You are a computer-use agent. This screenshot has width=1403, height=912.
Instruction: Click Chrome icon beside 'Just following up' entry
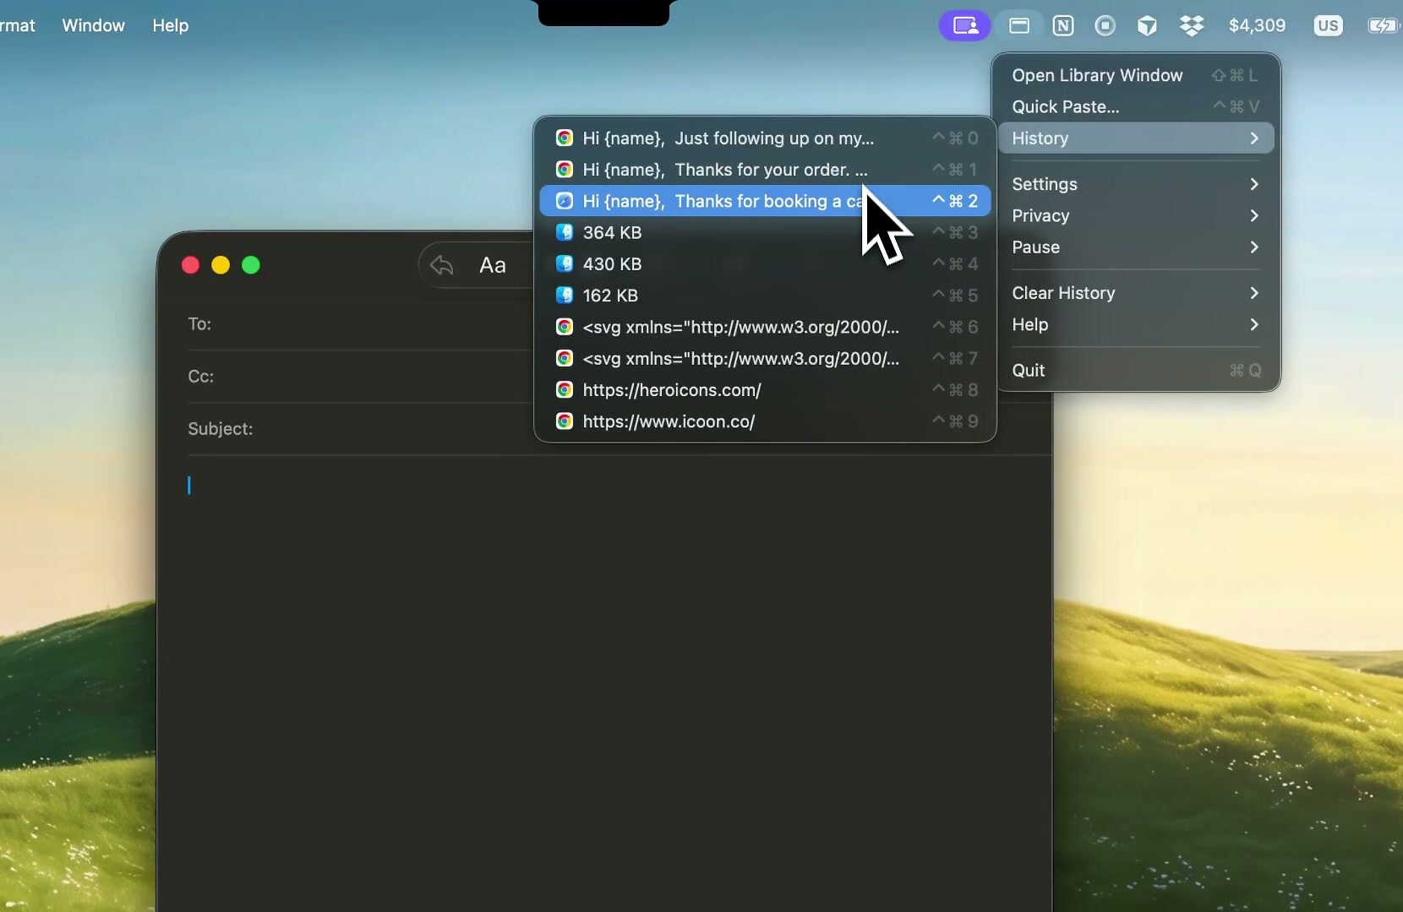coord(565,138)
